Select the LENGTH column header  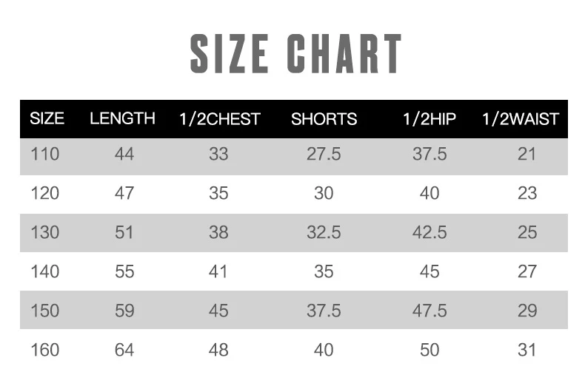(122, 118)
